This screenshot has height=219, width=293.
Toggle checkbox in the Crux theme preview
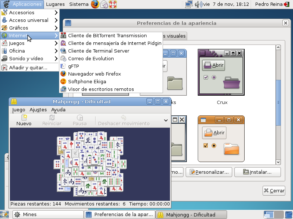tap(206, 77)
